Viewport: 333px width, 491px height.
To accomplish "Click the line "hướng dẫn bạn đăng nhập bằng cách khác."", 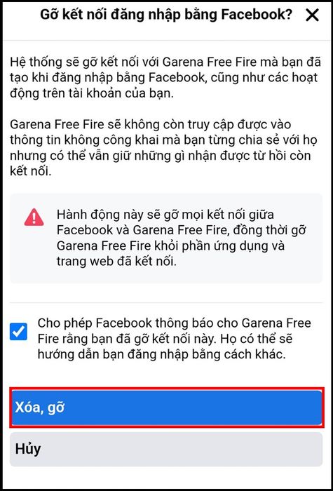I will 162,356.
